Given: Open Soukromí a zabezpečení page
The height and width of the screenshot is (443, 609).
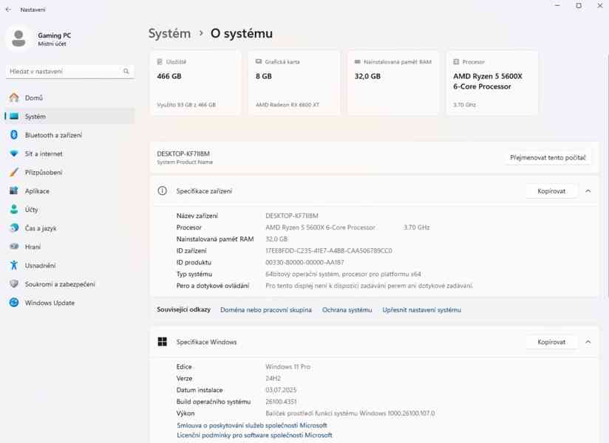Looking at the screenshot, I should click(70, 284).
